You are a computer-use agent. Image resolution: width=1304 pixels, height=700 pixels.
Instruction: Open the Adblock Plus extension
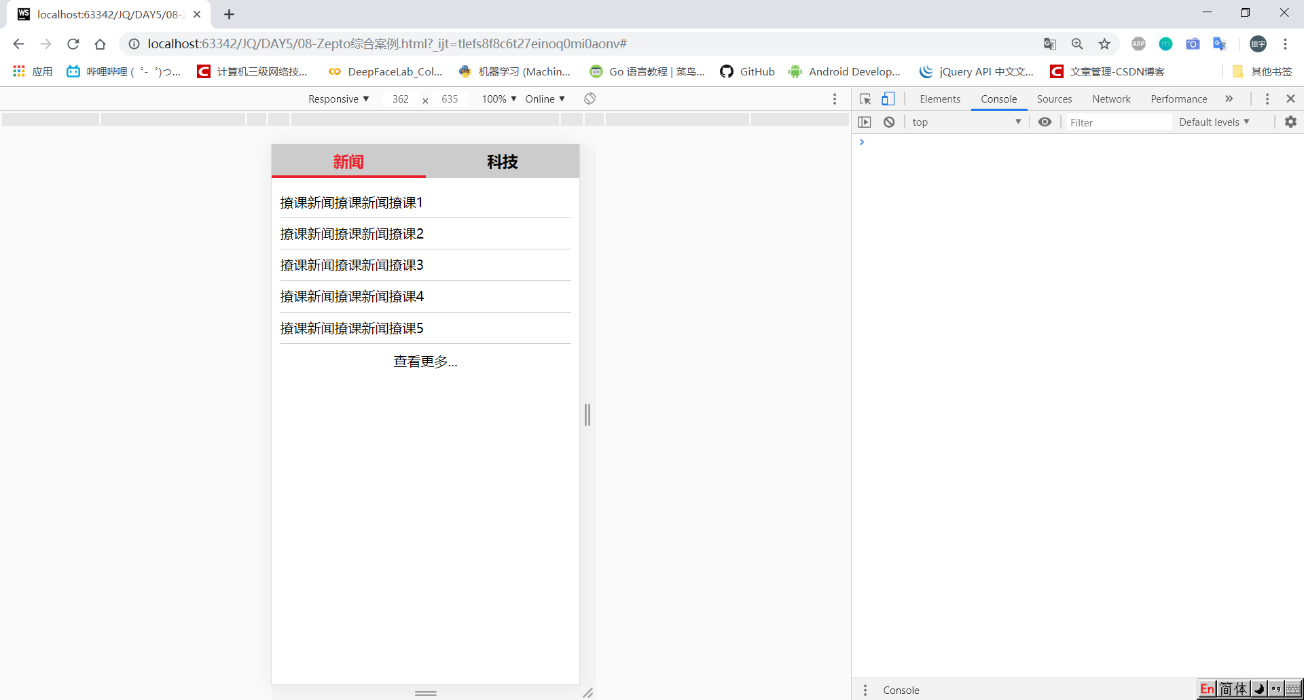coord(1138,43)
